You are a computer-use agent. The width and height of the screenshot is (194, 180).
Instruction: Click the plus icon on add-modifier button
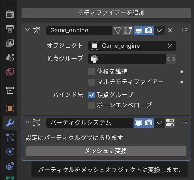click(x=28, y=13)
